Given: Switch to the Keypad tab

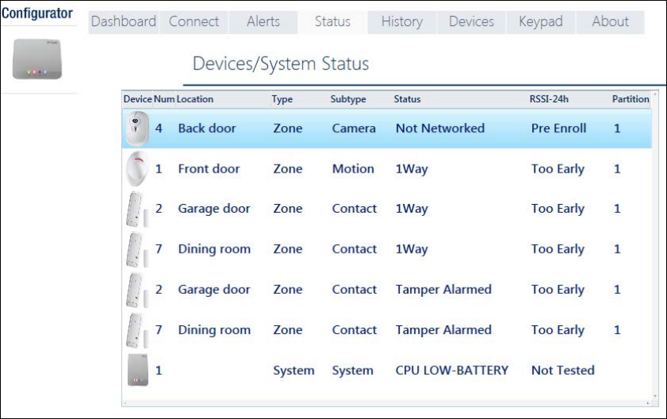Looking at the screenshot, I should [x=540, y=22].
